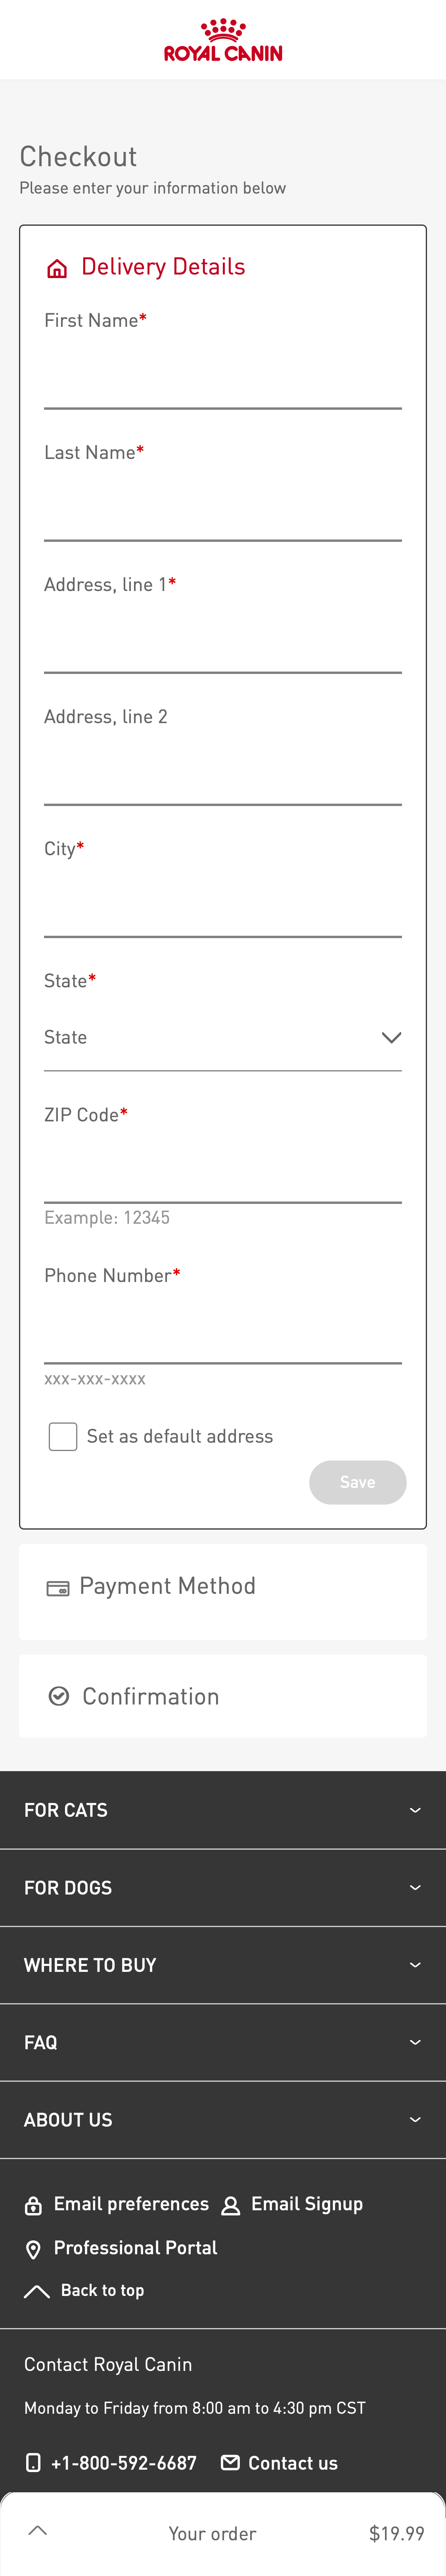446x2576 pixels.
Task: Open the State dropdown
Action: tap(222, 1037)
